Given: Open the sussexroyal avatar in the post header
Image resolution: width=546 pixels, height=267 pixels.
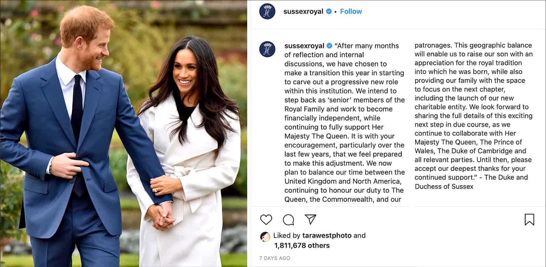Looking at the screenshot, I should [x=267, y=12].
